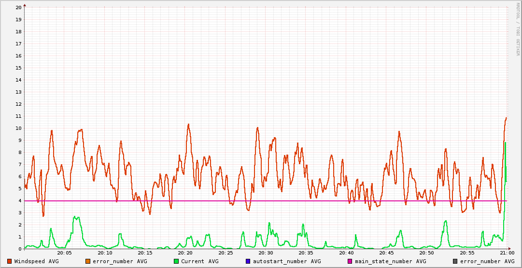Click the RRDTOOL / TOBI OETIKER watermark
The height and width of the screenshot is (268, 522).
(x=518, y=29)
